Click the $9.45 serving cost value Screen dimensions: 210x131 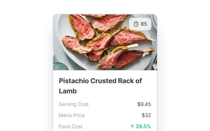coord(144,104)
